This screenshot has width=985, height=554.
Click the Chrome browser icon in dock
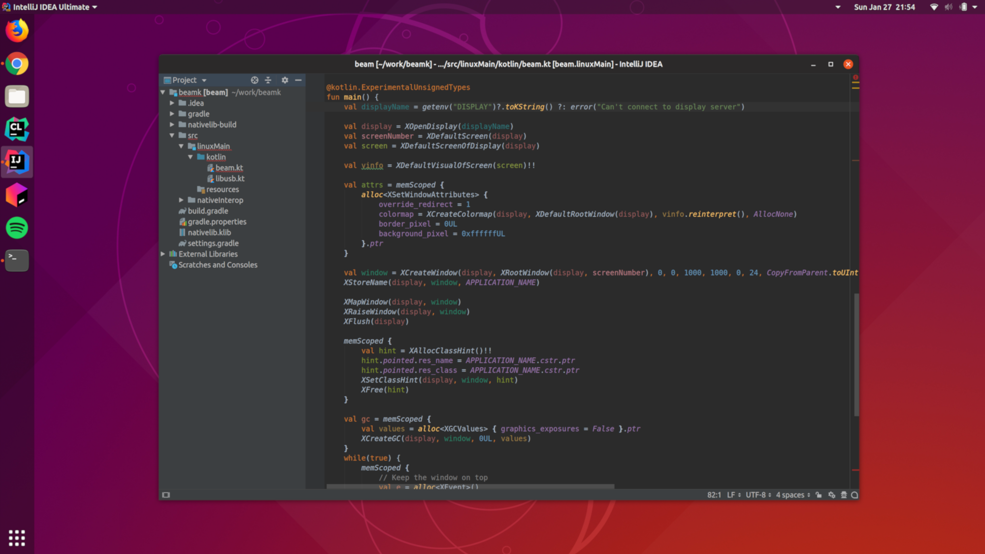tap(17, 64)
